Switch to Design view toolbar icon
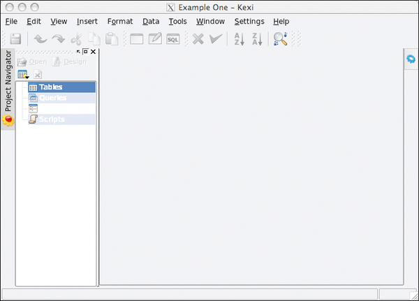This screenshot has height=301, width=419. pos(154,39)
